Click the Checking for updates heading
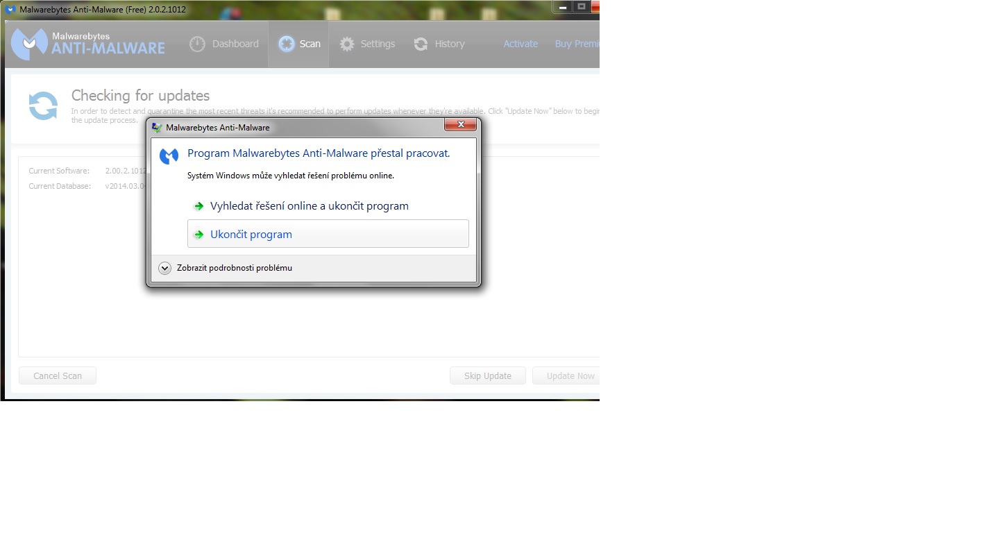 [x=140, y=96]
